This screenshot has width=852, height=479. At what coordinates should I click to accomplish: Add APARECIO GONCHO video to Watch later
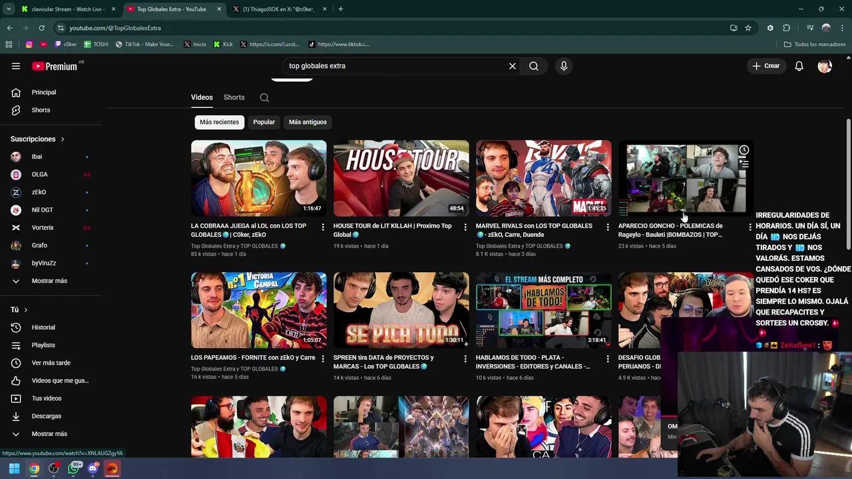click(x=744, y=150)
